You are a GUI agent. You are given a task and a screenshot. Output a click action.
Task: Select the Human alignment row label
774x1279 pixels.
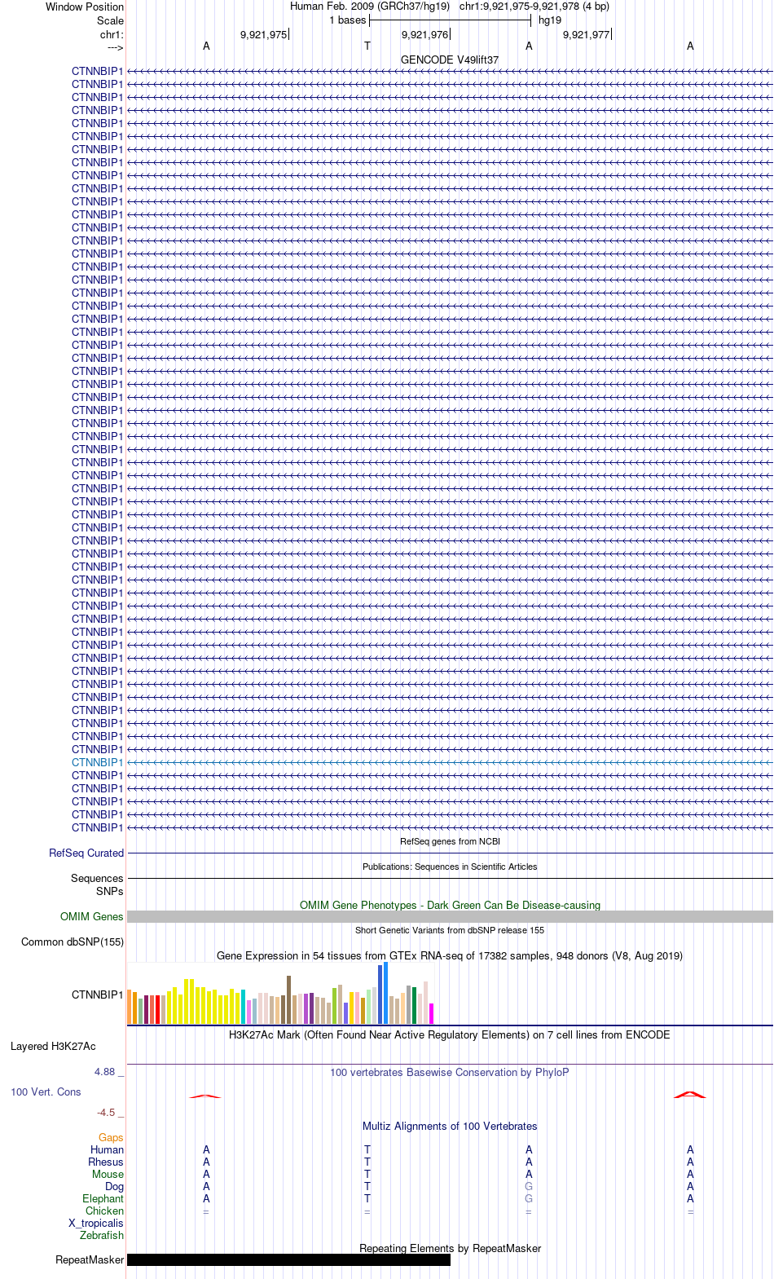click(x=107, y=1149)
